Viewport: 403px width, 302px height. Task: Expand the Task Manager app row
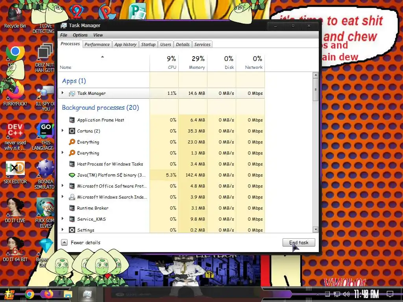point(63,93)
